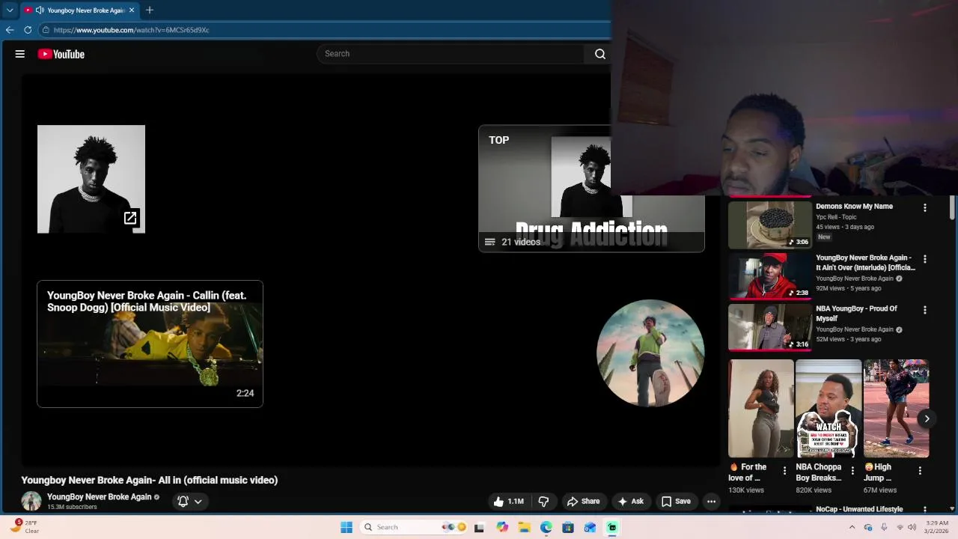Open options menu for It Ain't Over
The image size is (958, 539).
coord(925,259)
